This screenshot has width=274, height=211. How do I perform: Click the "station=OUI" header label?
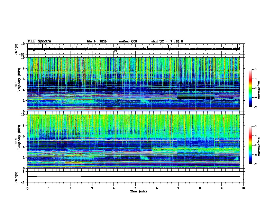pos(128,41)
